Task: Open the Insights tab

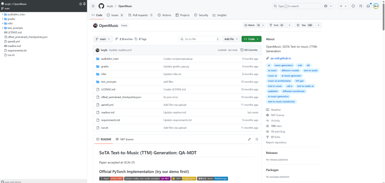Action: coord(220,15)
